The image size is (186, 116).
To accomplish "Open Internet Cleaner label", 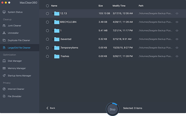I will point(16,89).
